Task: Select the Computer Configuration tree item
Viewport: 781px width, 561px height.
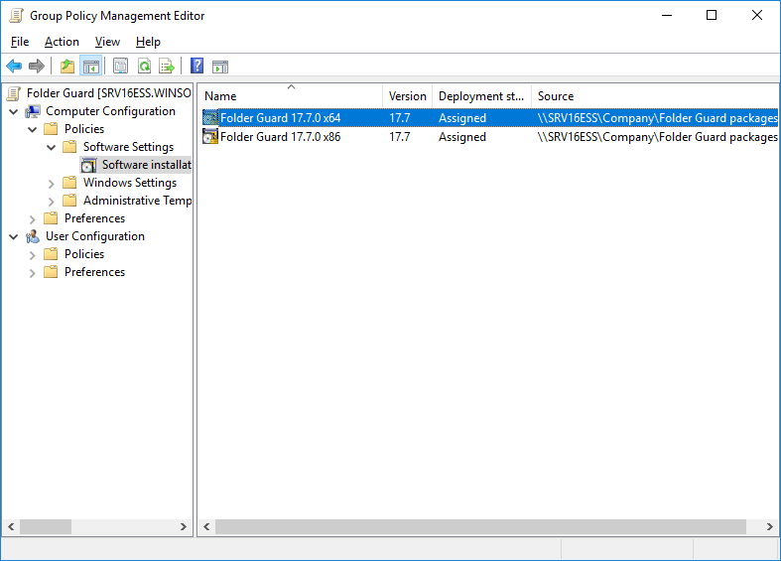Action: [110, 111]
